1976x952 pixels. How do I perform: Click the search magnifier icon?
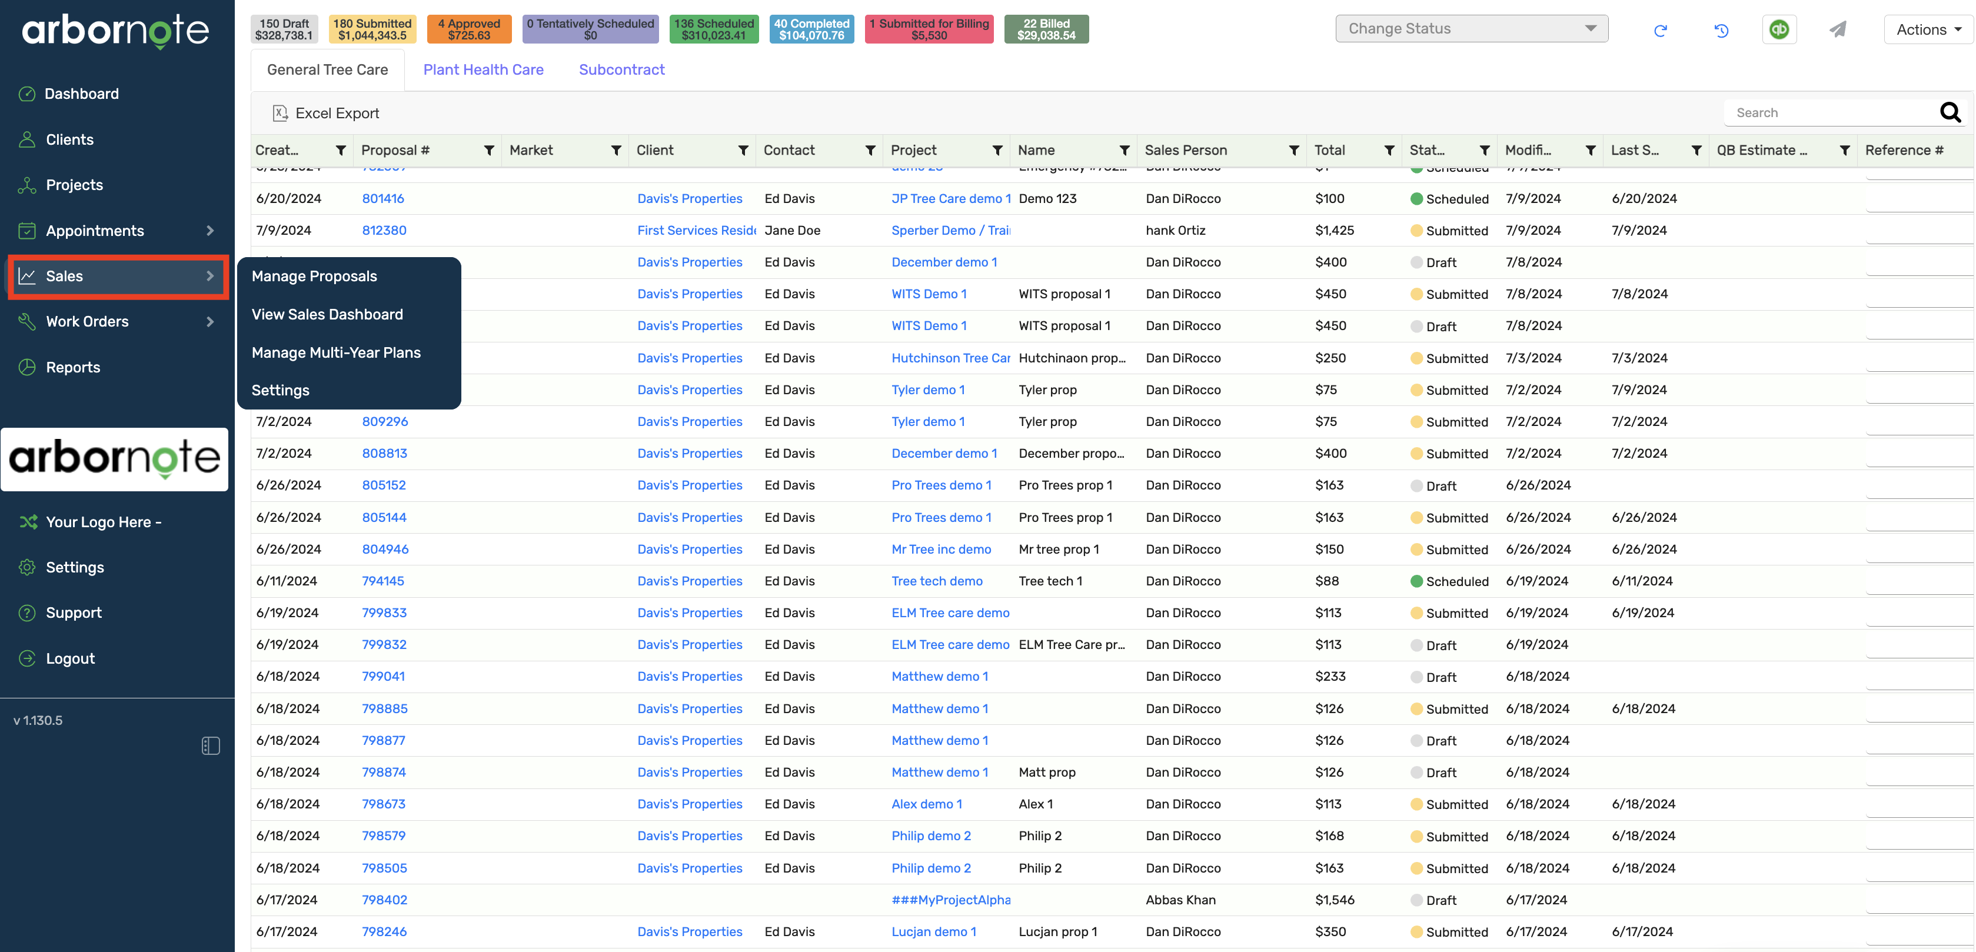point(1950,113)
